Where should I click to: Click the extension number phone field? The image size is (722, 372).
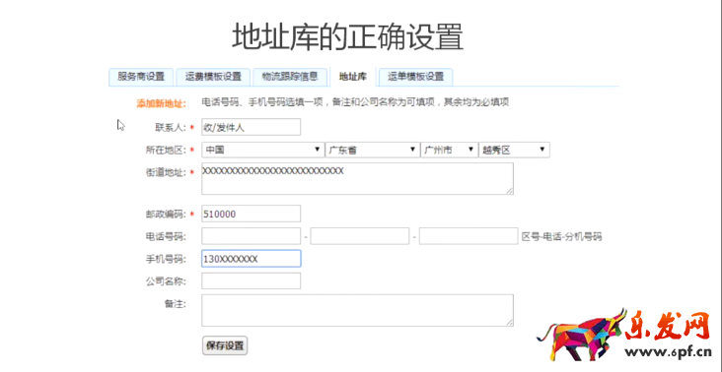(469, 236)
